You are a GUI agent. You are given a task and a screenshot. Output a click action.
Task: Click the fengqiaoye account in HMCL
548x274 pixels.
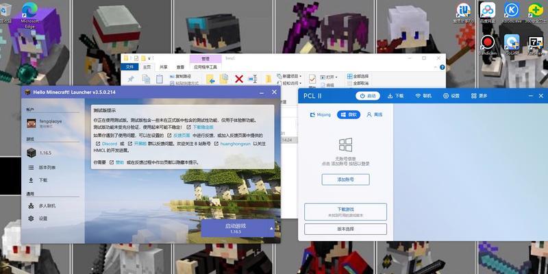tap(53, 123)
